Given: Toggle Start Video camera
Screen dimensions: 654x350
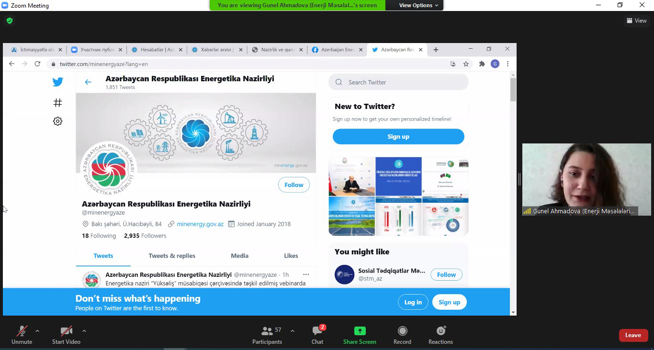Looking at the screenshot, I should click(x=66, y=335).
